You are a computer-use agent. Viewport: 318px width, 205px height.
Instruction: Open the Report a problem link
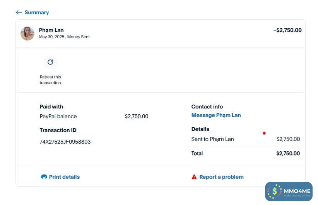pos(221,177)
